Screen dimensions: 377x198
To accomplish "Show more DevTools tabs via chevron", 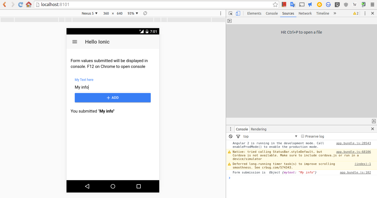I will pyautogui.click(x=335, y=13).
